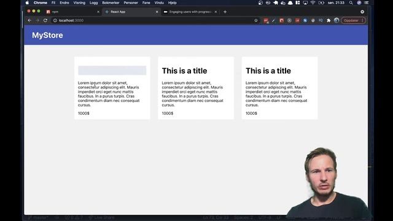
Task: Open the blue round extension icon
Action: (x=305, y=20)
